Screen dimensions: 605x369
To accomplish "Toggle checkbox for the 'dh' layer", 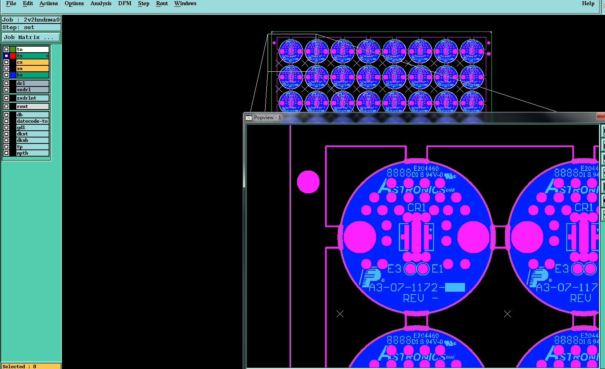I will (x=6, y=115).
